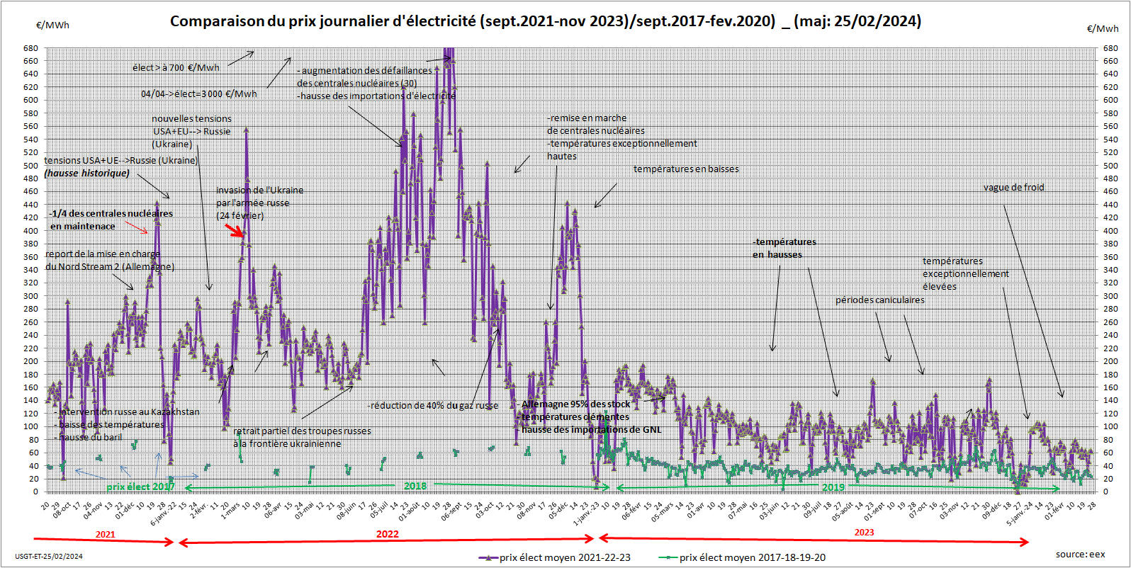This screenshot has width=1131, height=568.
Task: Click '-températures exceptionnellement hautes' text
Action: coord(622,150)
